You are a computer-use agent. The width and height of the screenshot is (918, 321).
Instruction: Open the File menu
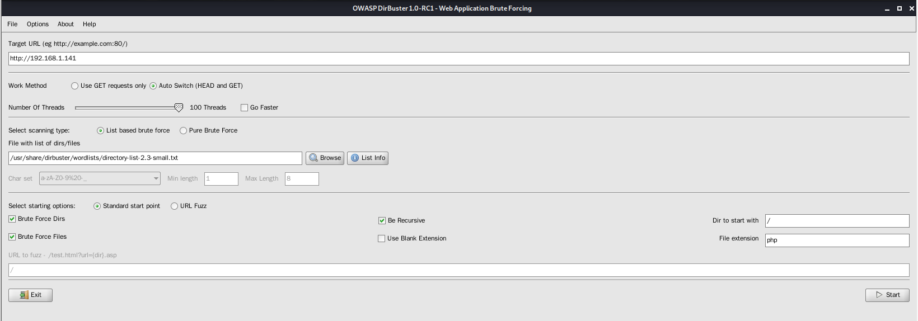pos(12,24)
